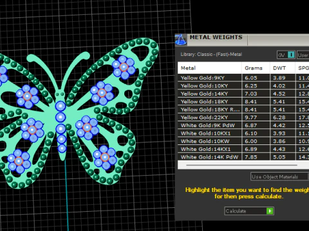
Task: Click the Library: Classic - (Fast)-Metal label
Action: [211, 55]
